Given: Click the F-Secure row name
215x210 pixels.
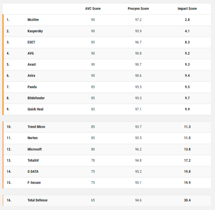Looking at the screenshot, I should point(34,183).
